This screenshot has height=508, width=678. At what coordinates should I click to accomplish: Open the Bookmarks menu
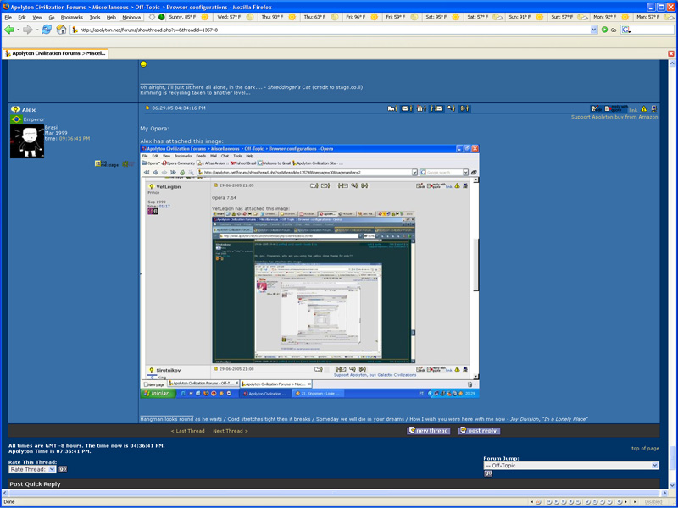[72, 17]
